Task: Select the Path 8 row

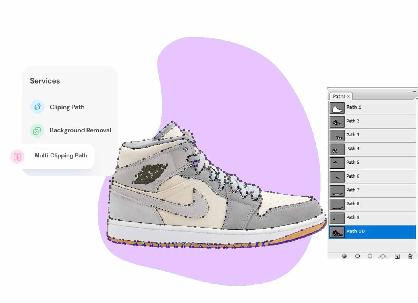Action: (x=372, y=204)
